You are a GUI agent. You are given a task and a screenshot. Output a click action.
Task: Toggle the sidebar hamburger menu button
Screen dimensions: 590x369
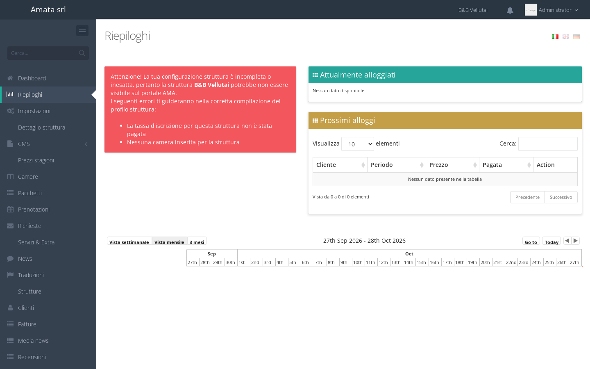tap(82, 30)
